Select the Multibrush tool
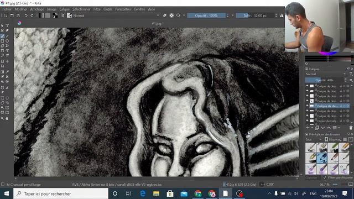Screen dimensions: 354x199 (7, 55)
